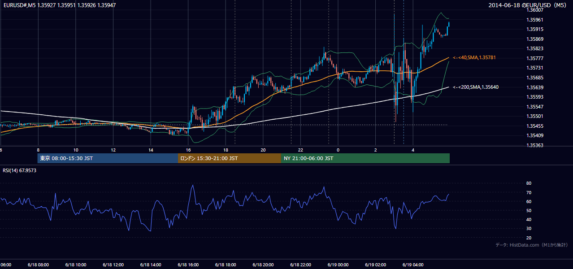Click price axis value 1.35639
The height and width of the screenshot is (269, 573).
(x=534, y=87)
